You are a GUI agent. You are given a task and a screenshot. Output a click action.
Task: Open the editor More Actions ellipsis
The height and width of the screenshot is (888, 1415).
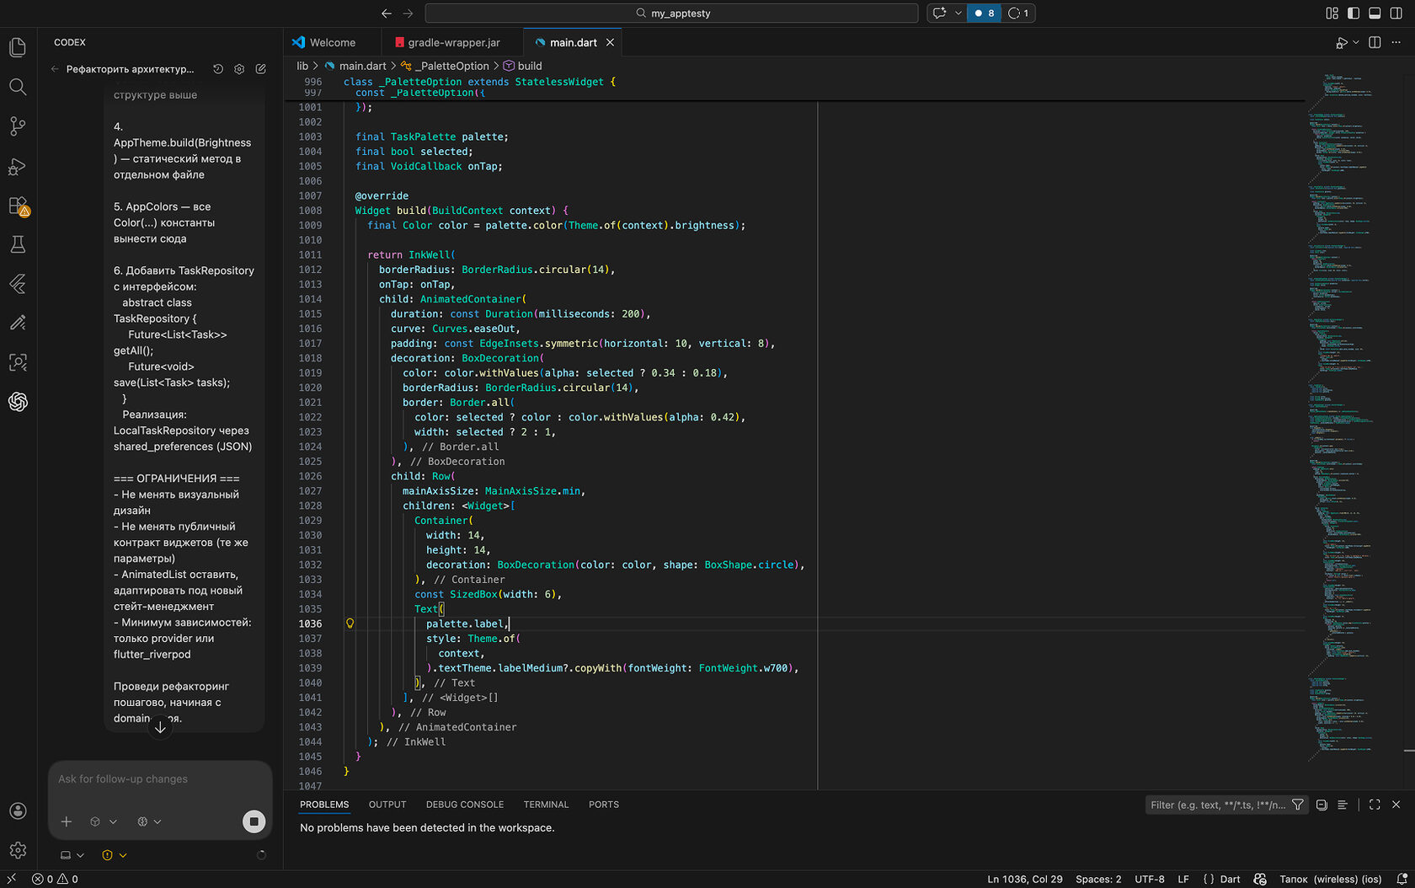click(1396, 42)
